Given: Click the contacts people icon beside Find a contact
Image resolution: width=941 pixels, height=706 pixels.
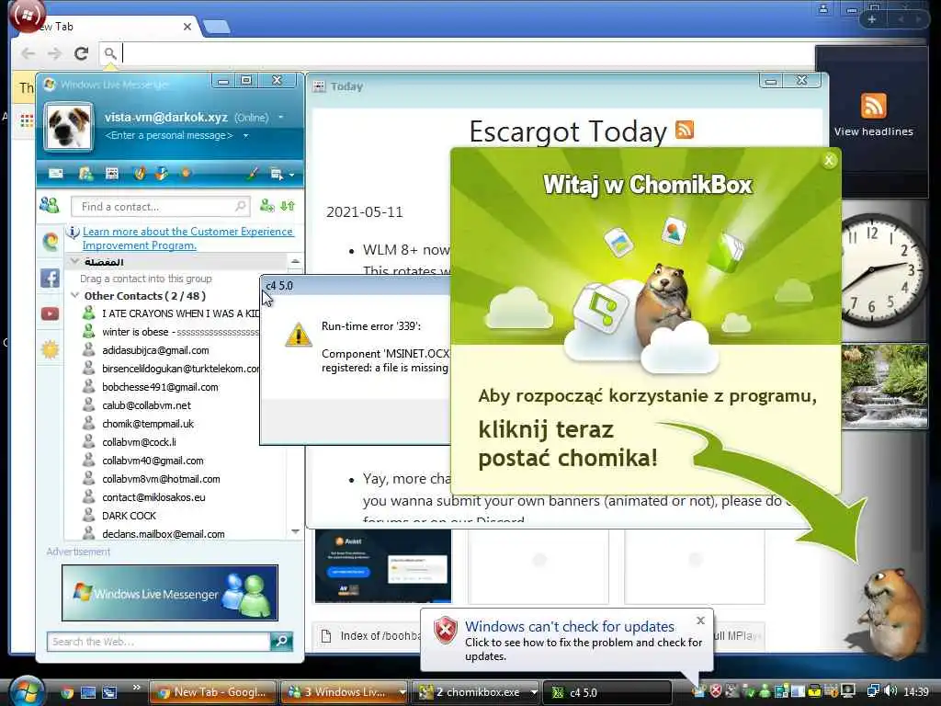Looking at the screenshot, I should pos(50,206).
